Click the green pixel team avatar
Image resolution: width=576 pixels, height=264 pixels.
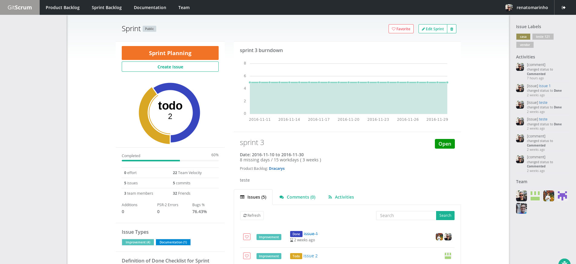point(535,196)
